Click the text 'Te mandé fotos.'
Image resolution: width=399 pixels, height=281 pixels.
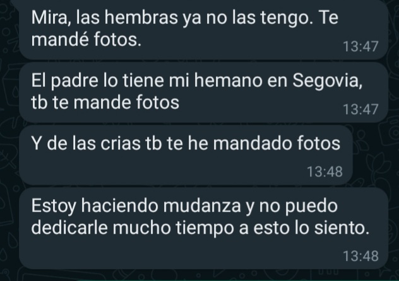click(x=185, y=28)
